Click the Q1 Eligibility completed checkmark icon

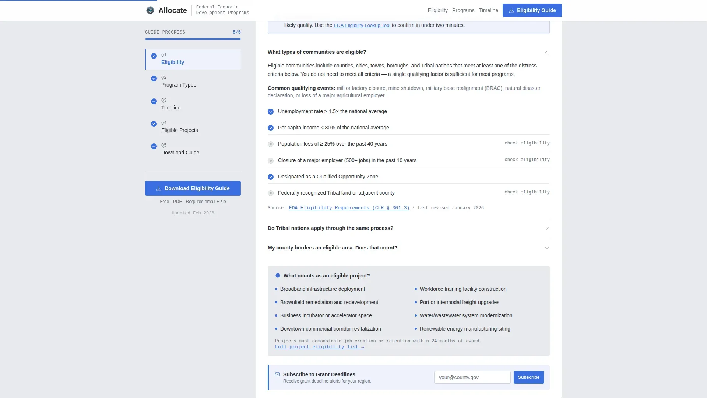click(154, 56)
